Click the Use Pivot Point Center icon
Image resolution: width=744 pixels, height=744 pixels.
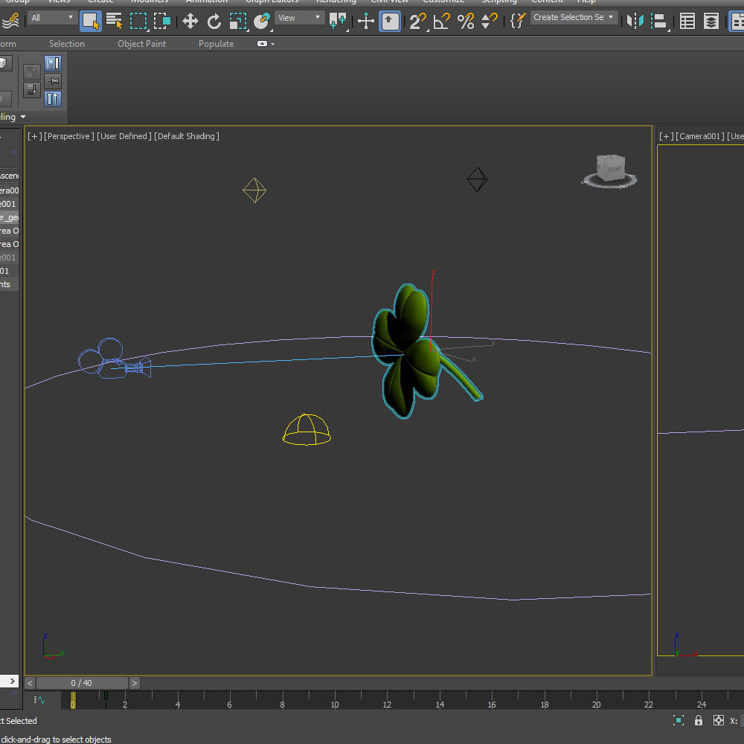338,21
